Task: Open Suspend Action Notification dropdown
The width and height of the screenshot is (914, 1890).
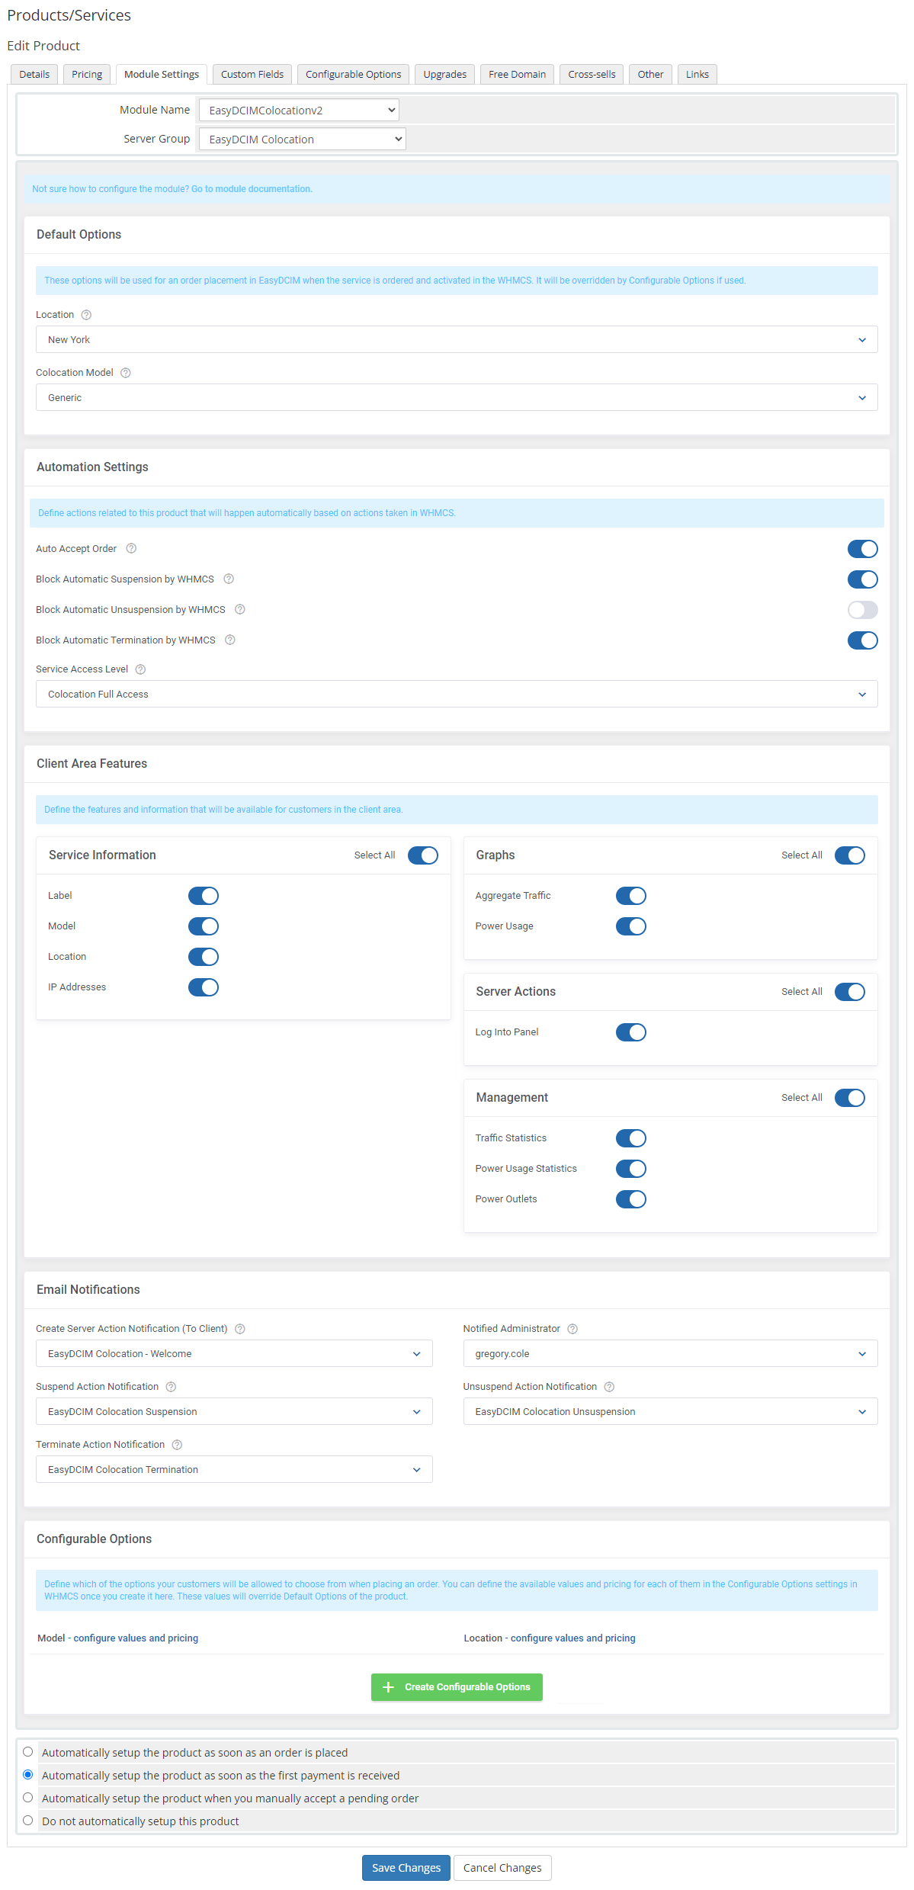Action: 234,1412
